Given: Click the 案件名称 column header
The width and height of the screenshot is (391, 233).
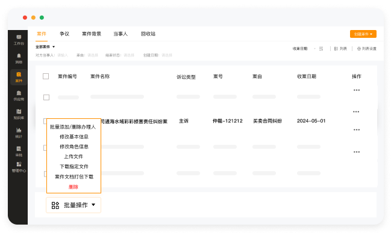Looking at the screenshot, I should coord(100,77).
